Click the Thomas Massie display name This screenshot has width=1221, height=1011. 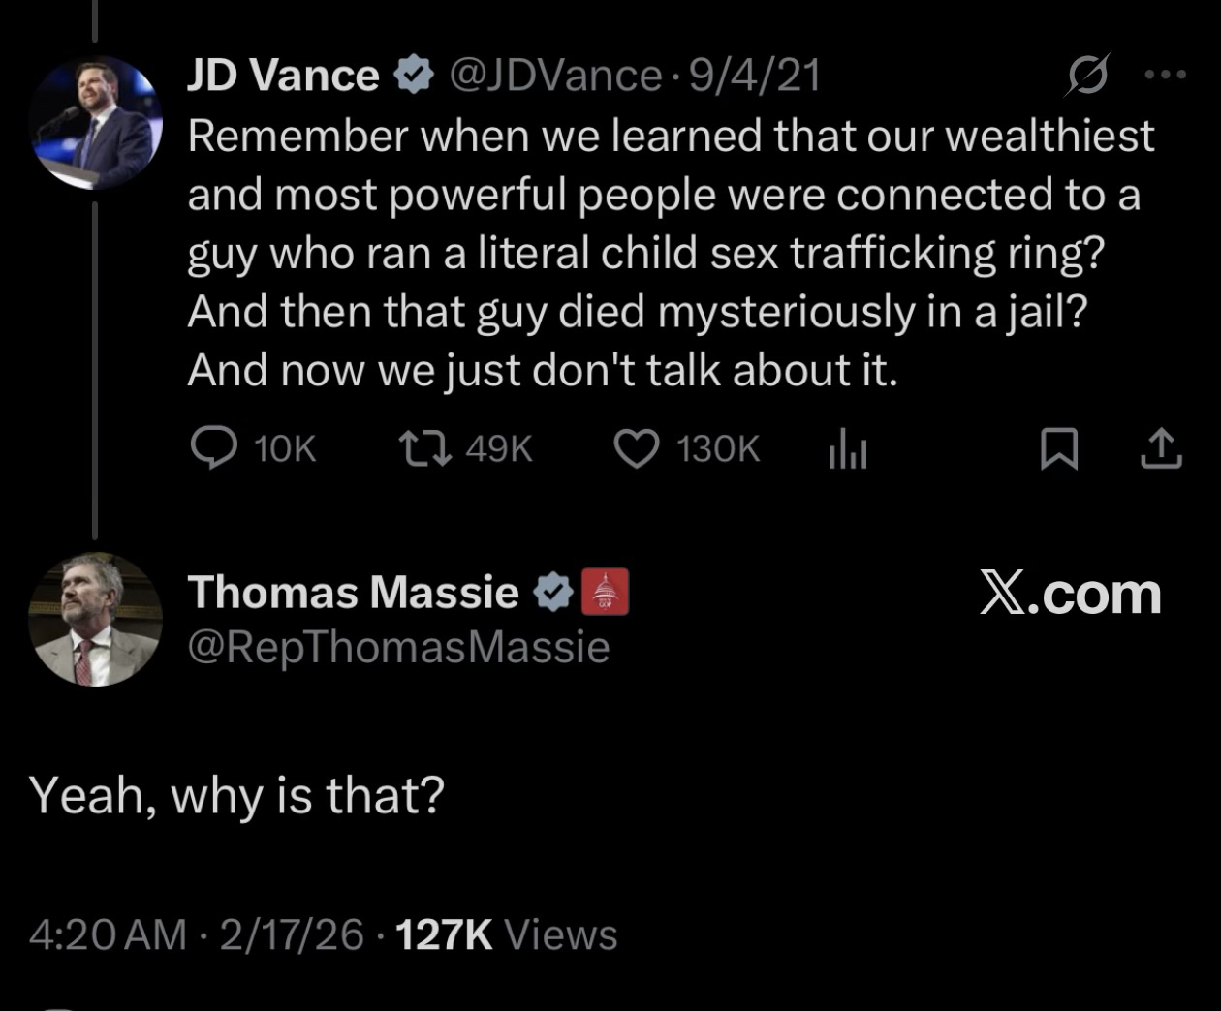click(353, 593)
